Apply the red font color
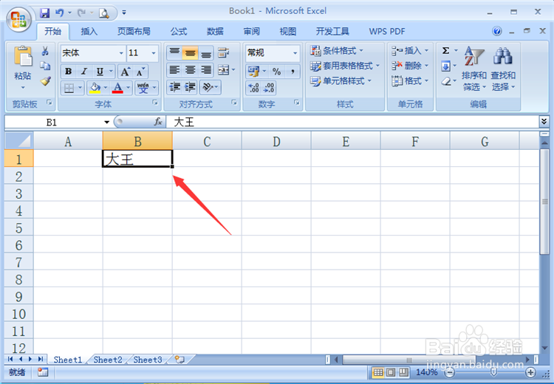 117,88
